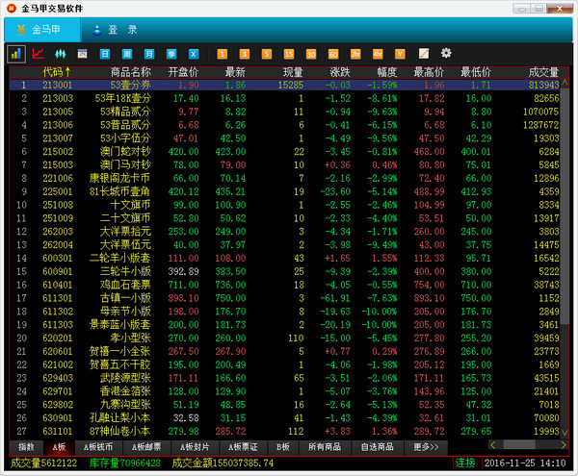This screenshot has height=476, width=578.
Task: Open the A板封片 tab
Action: (195, 447)
